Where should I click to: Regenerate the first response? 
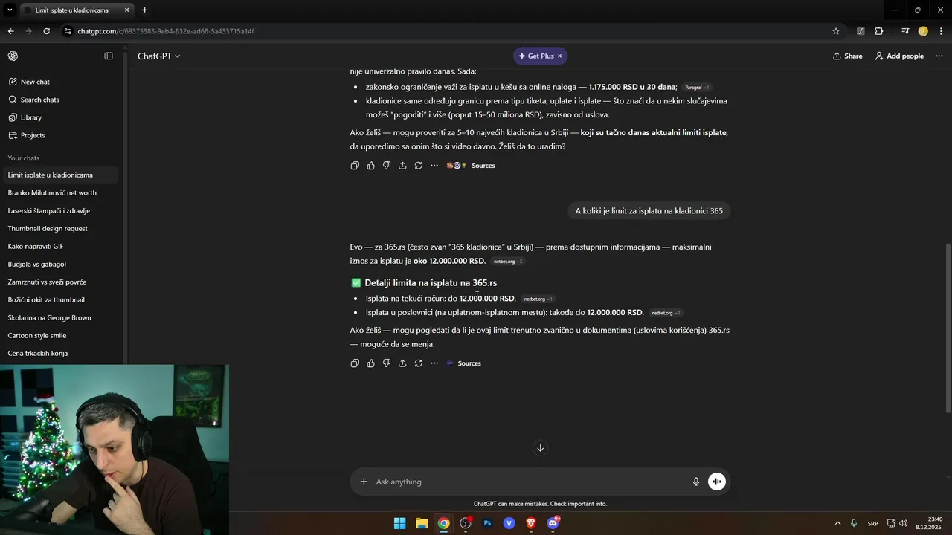pyautogui.click(x=419, y=166)
